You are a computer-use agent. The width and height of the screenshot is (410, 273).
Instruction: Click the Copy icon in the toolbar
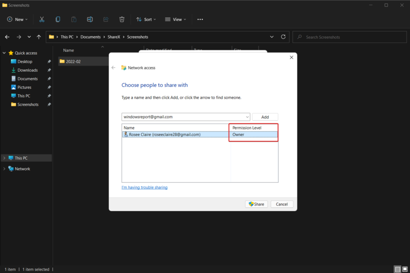pyautogui.click(x=58, y=19)
